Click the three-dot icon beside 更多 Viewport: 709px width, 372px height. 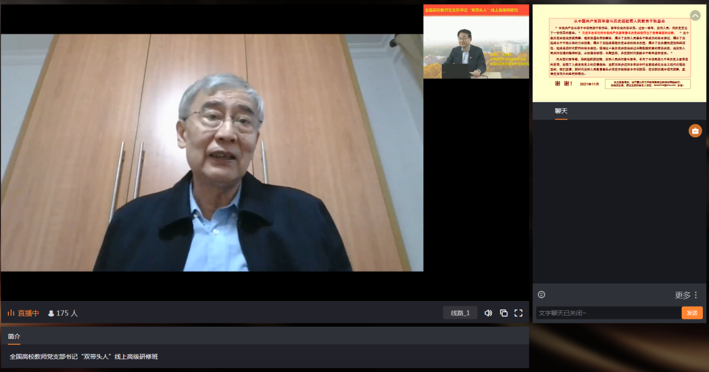696,295
